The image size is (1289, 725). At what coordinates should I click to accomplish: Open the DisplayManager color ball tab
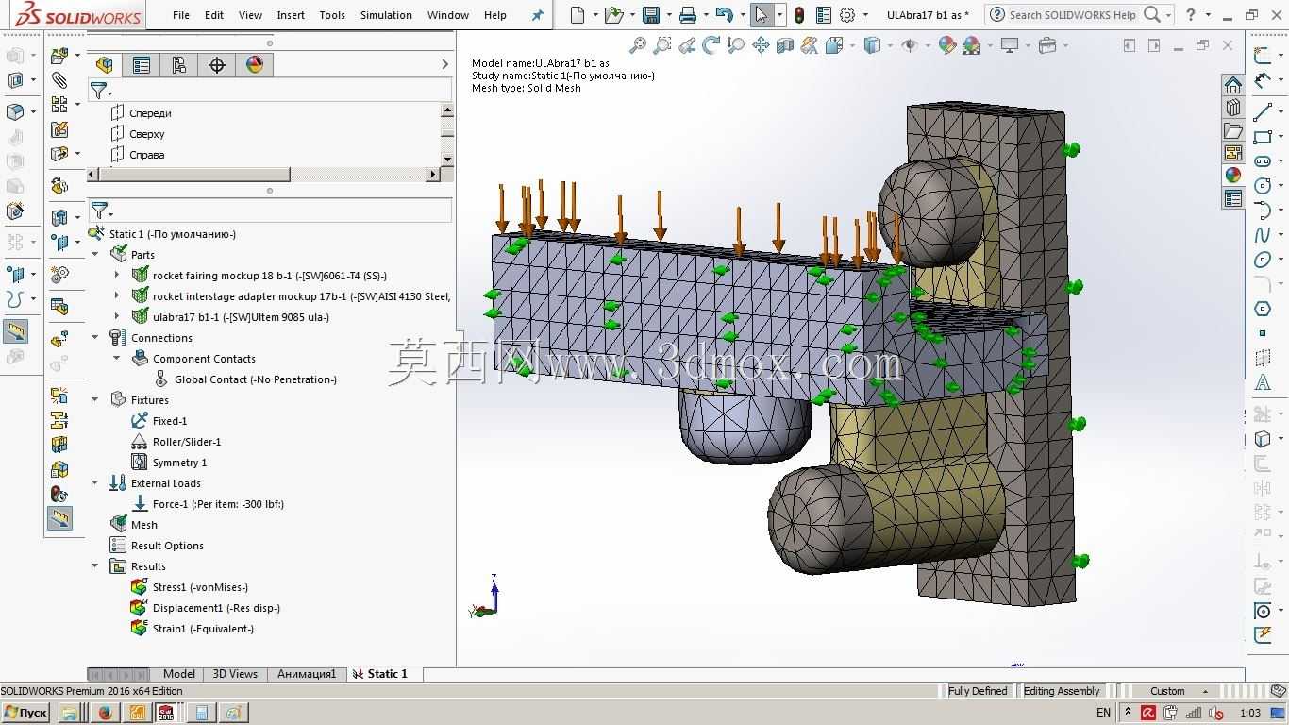click(x=255, y=64)
